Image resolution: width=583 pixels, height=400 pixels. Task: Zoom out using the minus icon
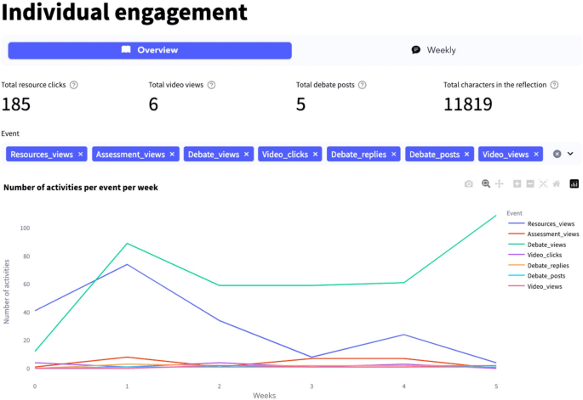pyautogui.click(x=529, y=183)
